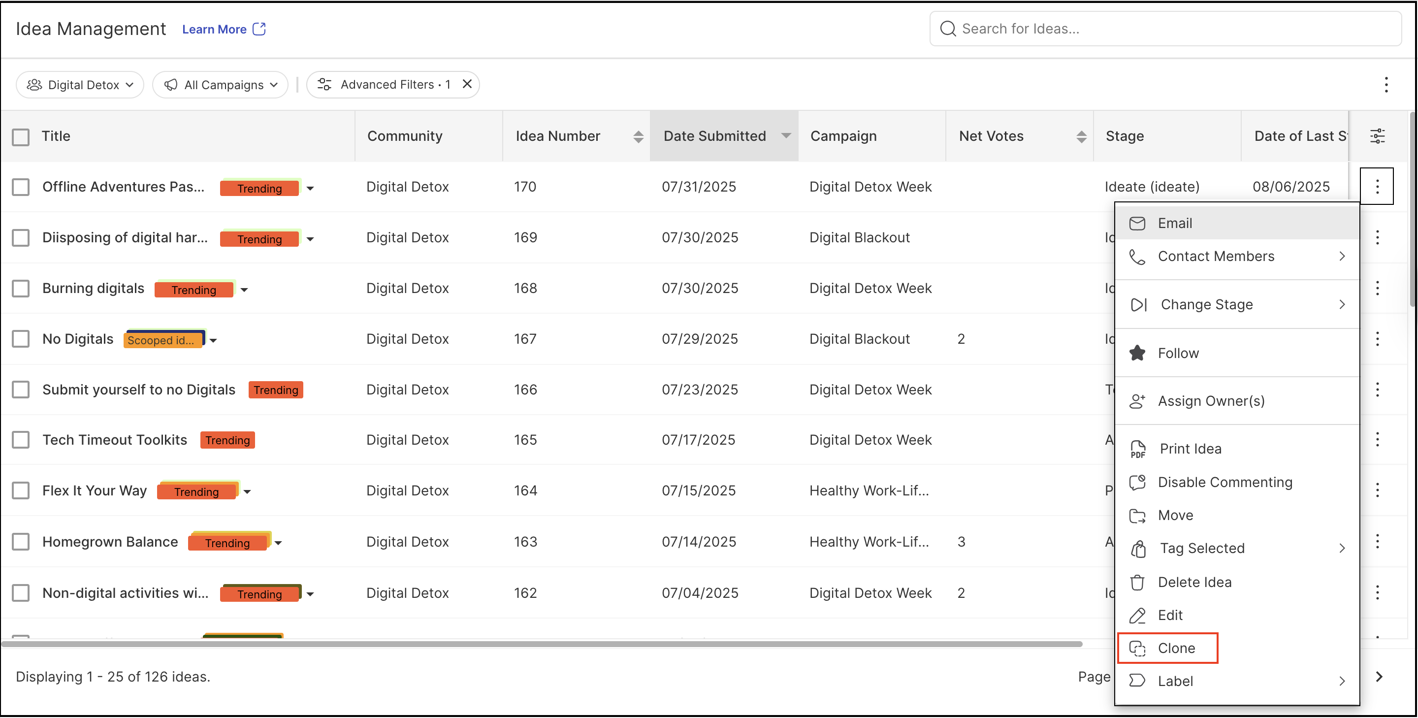Expand labels arrow for No Digitals
The width and height of the screenshot is (1418, 718).
pyautogui.click(x=214, y=340)
